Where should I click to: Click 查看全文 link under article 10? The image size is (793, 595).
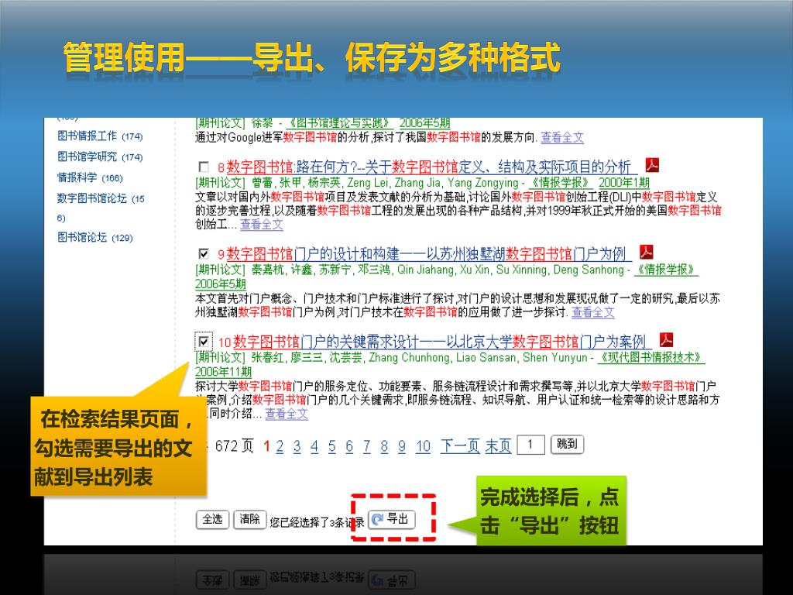tap(287, 414)
